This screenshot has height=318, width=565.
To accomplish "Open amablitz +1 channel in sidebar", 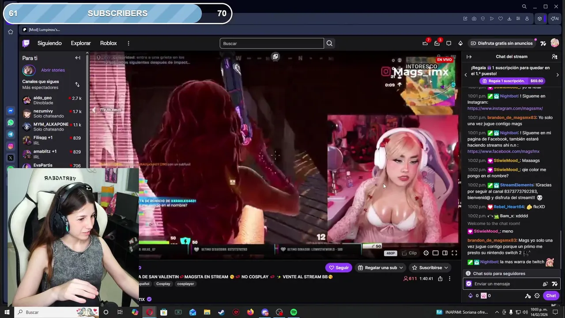I will 52,154.
